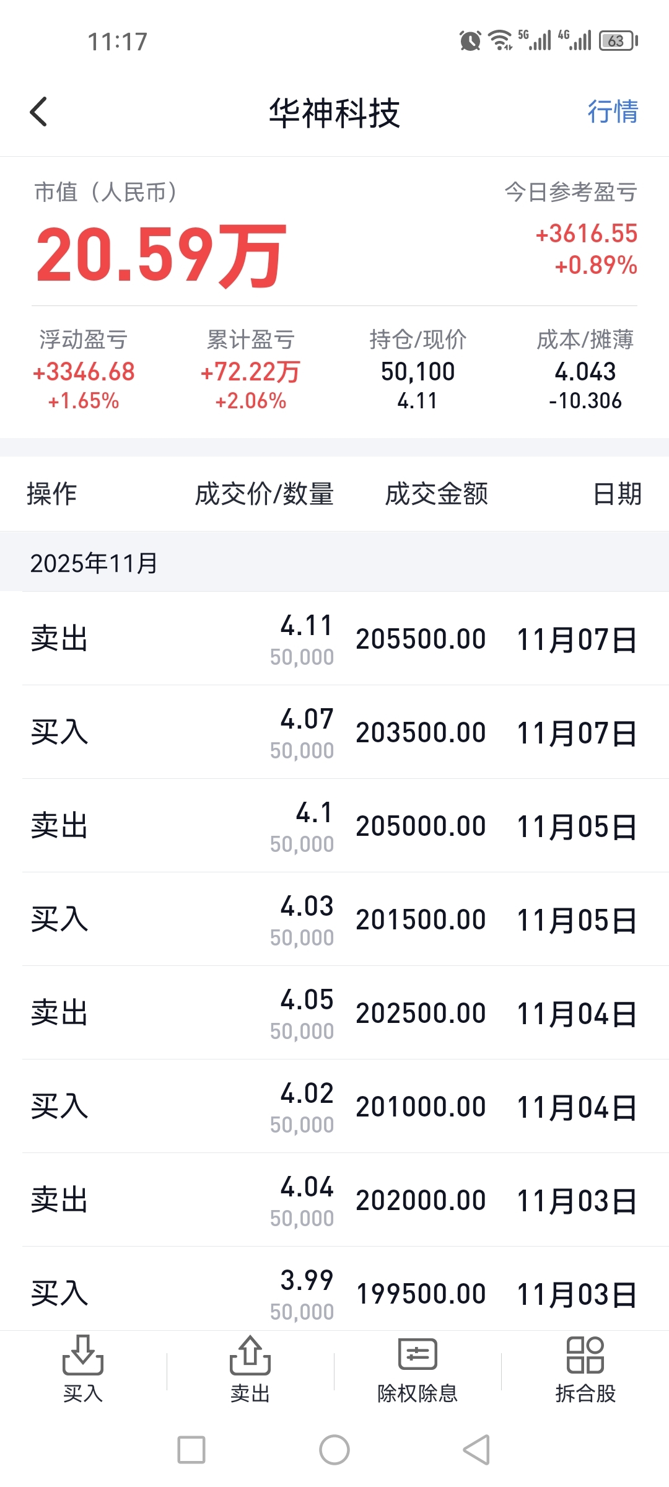
Task: Tap the back arrow icon
Action: (x=39, y=112)
